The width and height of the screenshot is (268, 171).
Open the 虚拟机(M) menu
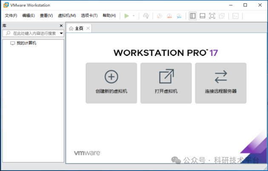click(67, 16)
